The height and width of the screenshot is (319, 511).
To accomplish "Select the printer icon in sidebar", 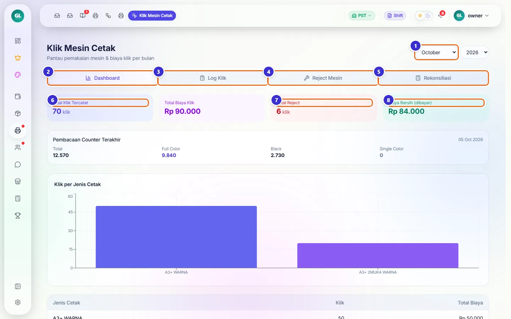I will coord(18,130).
